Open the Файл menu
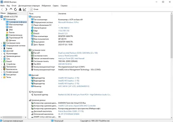Viewport: 173px width, 122px height. click(x=3, y=6)
